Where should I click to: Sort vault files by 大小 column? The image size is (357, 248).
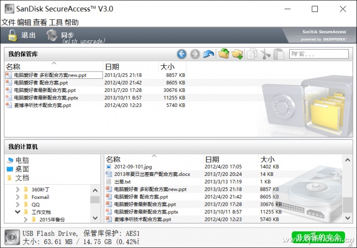pyautogui.click(x=173, y=66)
